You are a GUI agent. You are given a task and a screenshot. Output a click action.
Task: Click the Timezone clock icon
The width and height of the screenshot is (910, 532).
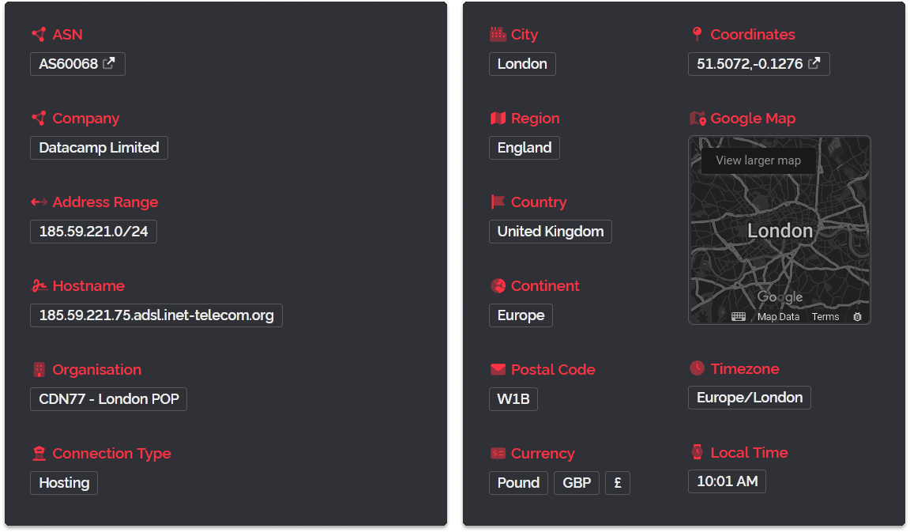coord(697,368)
